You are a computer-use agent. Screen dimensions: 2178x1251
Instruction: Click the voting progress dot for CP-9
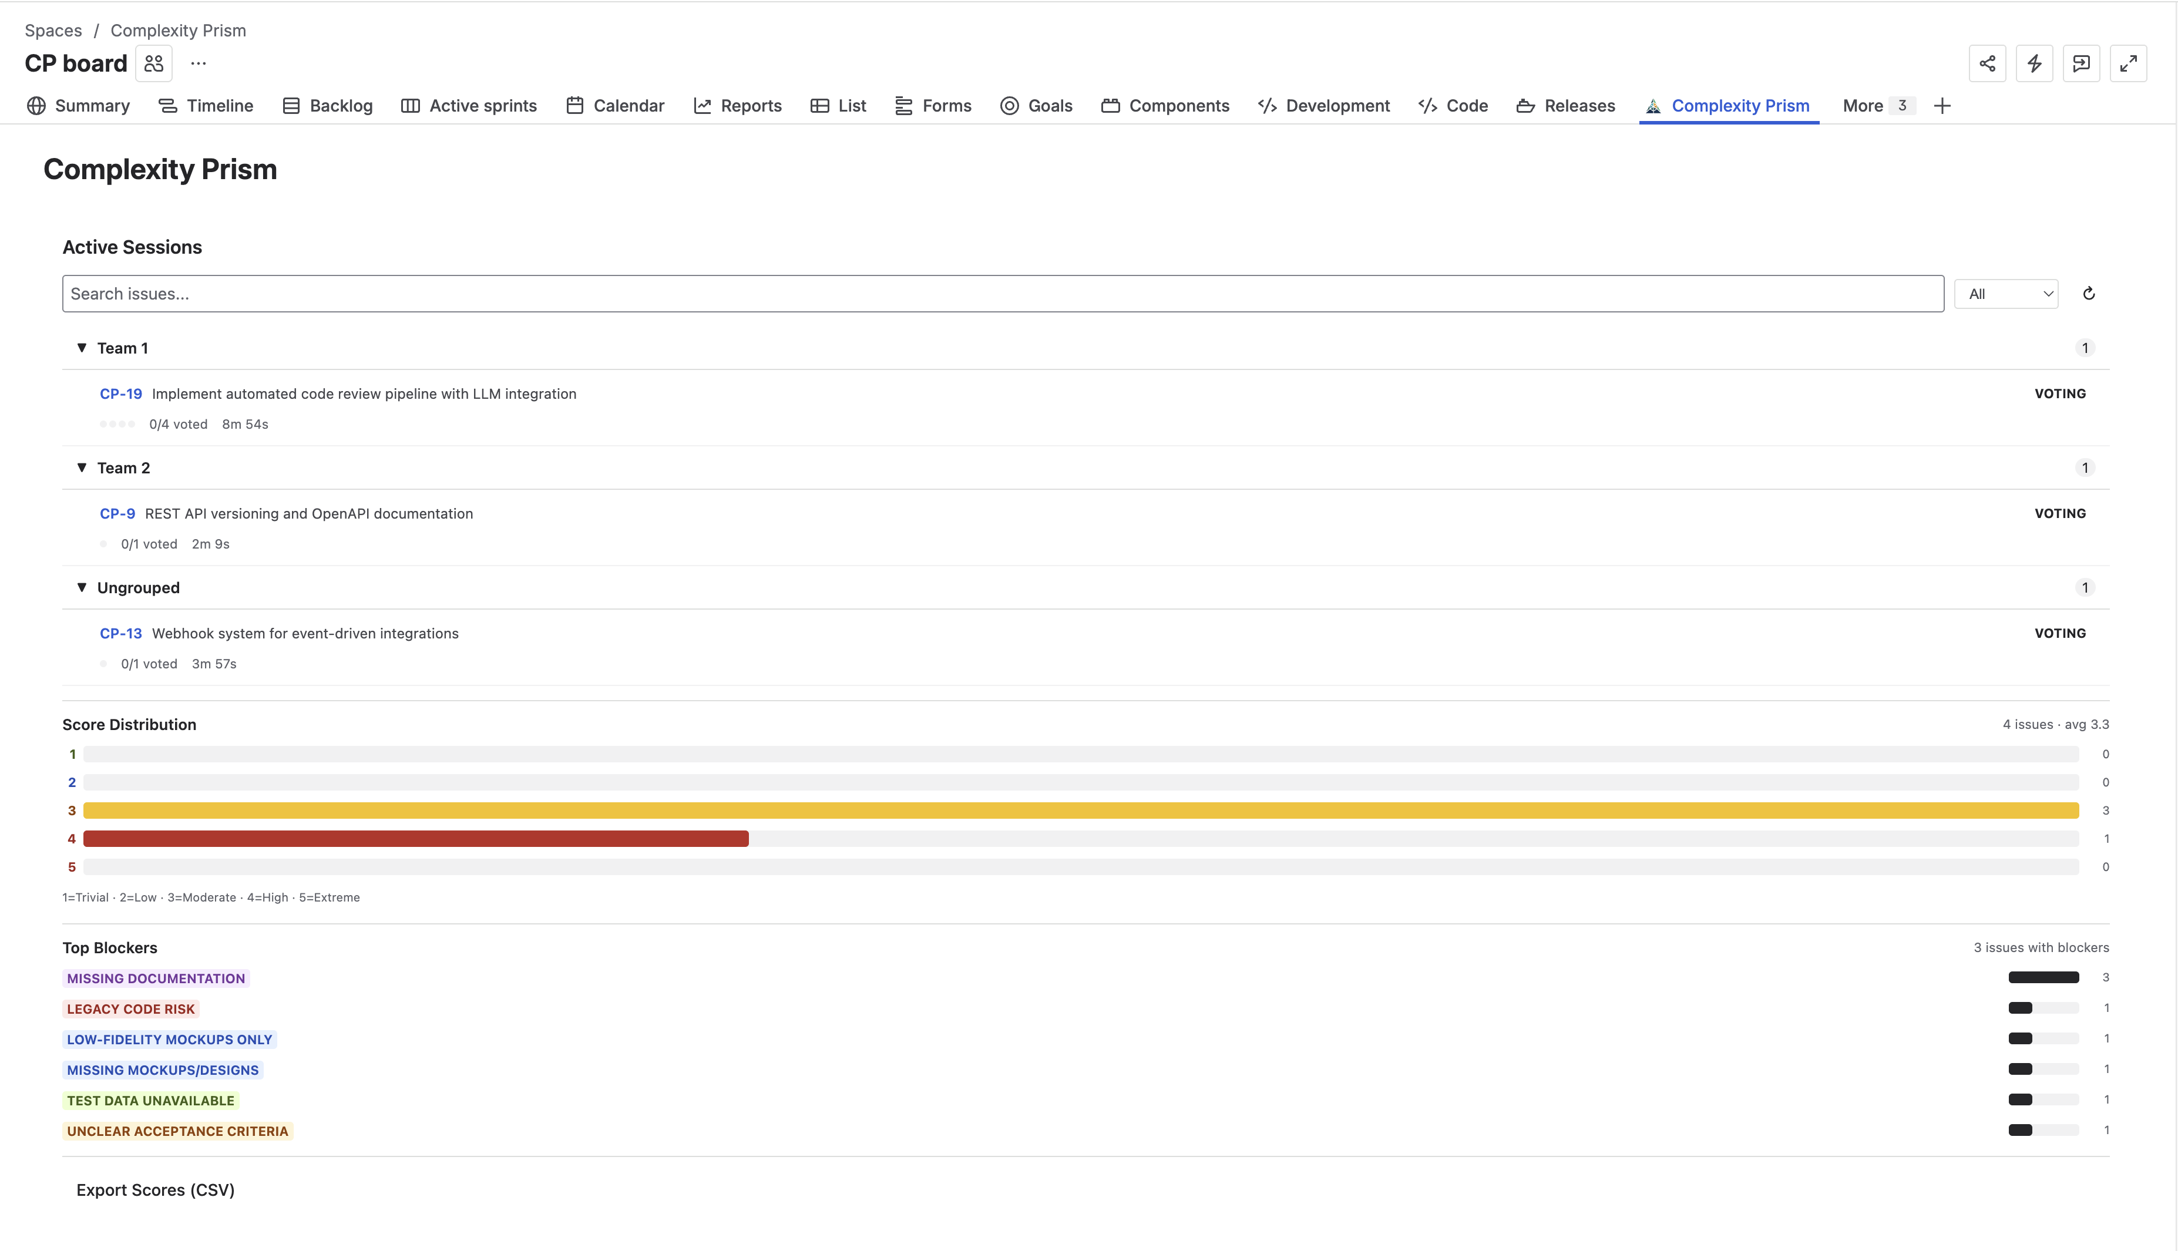click(103, 543)
